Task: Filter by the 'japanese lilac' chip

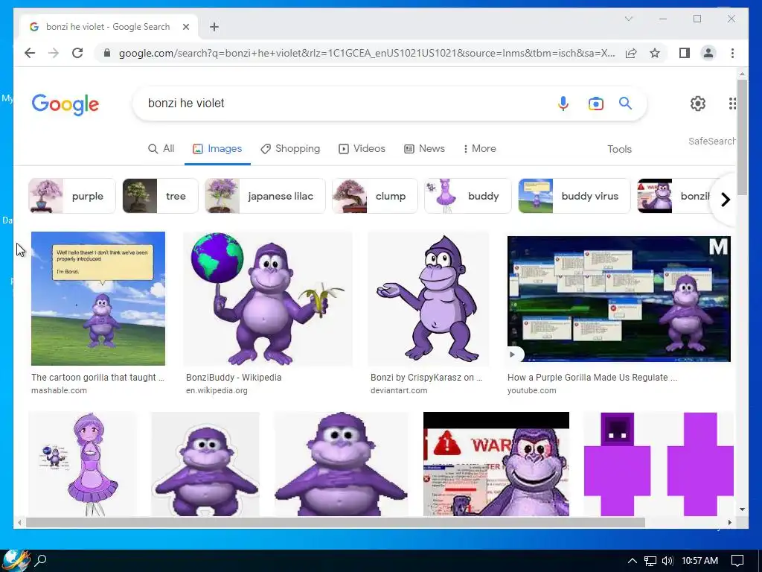Action: [265, 196]
